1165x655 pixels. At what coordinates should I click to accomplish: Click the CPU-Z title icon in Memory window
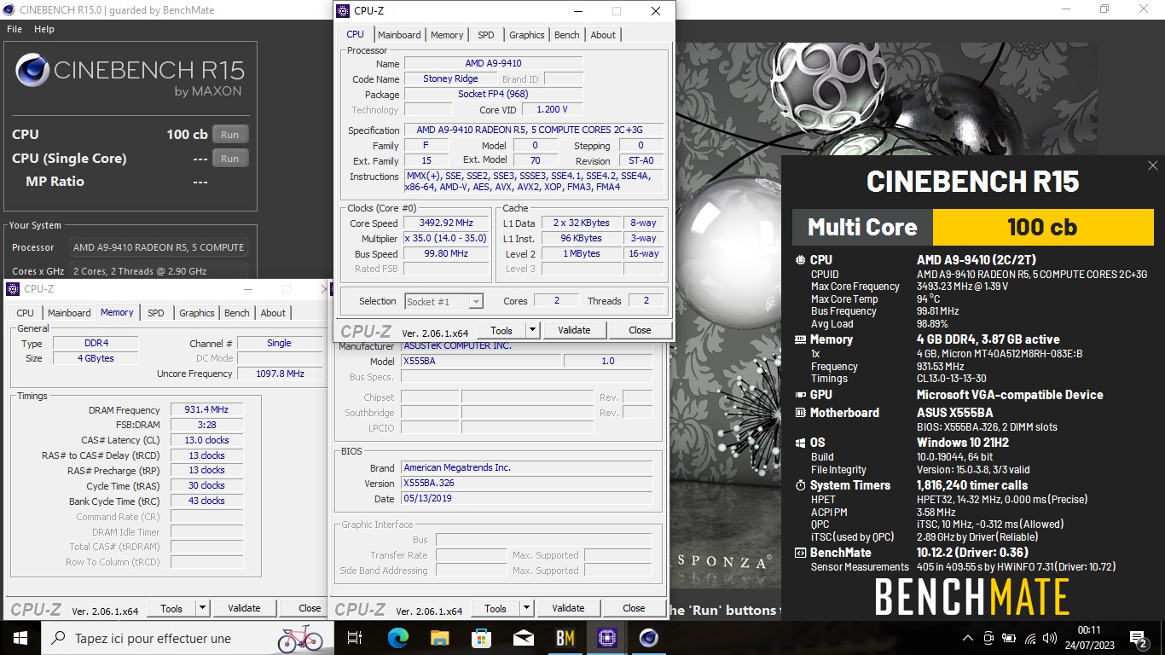pyautogui.click(x=13, y=289)
